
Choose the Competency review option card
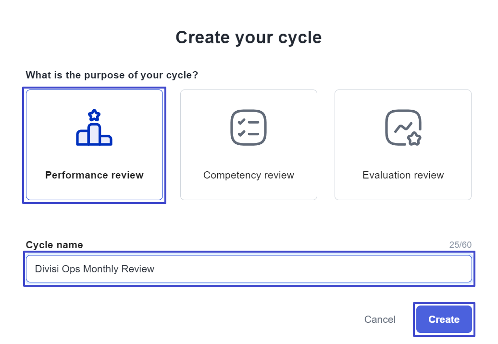tap(249, 144)
